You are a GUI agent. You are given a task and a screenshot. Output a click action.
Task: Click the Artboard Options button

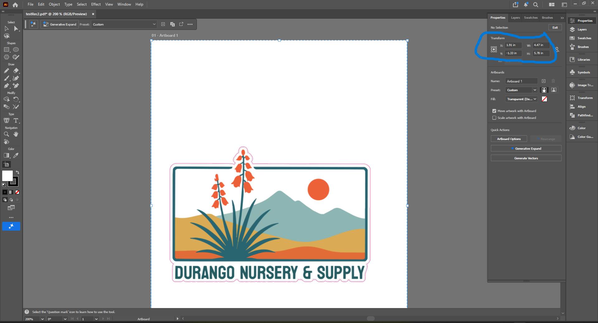tap(509, 139)
